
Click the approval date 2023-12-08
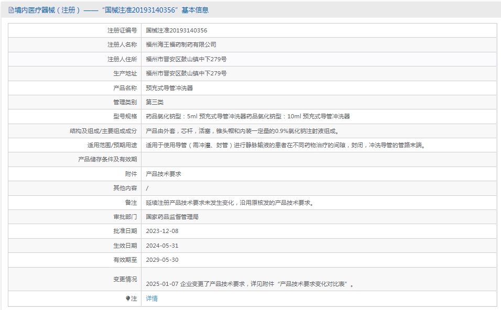click(x=162, y=231)
